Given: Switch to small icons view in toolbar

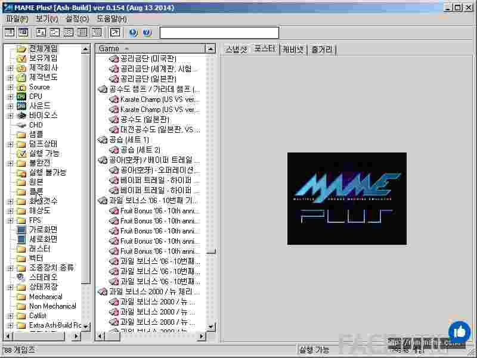Looking at the screenshot, I should 55,32.
